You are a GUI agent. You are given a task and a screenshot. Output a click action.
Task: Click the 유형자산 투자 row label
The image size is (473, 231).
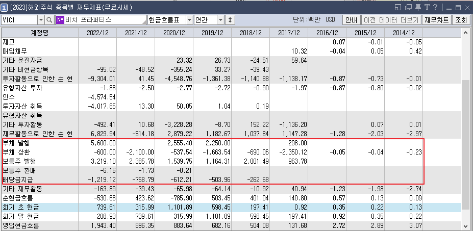click(22, 88)
